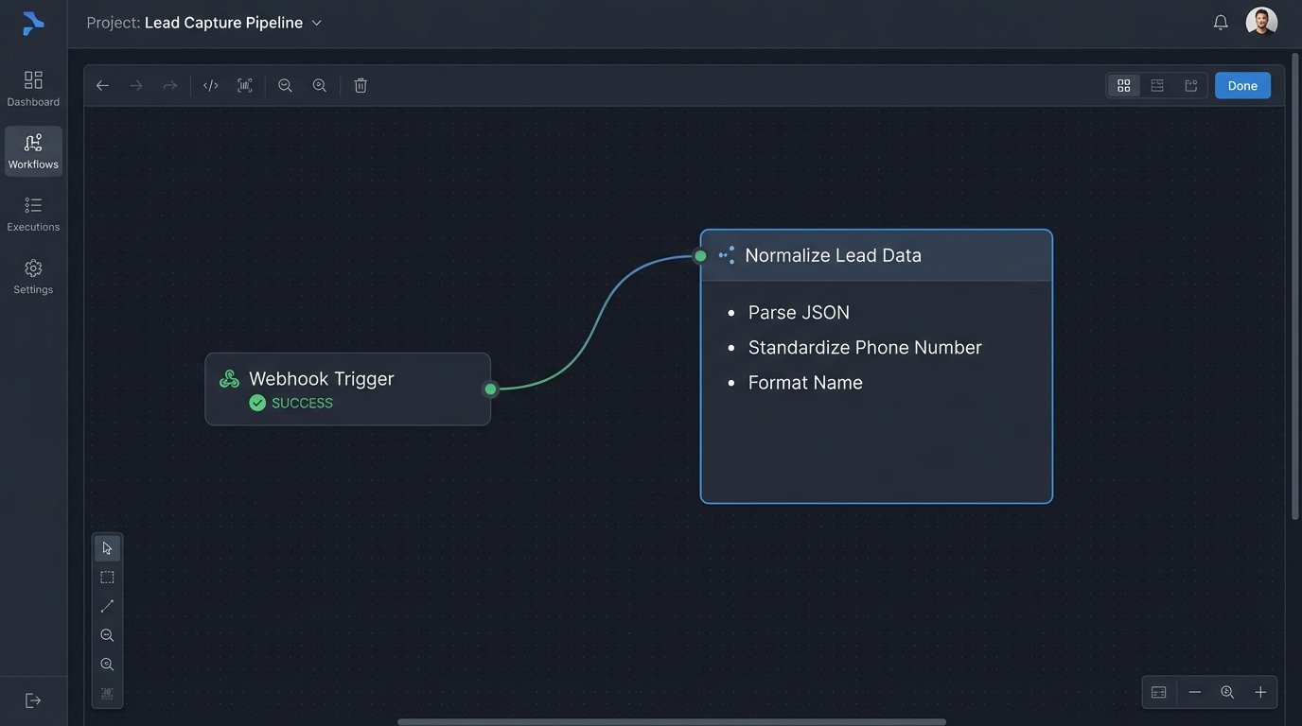Click the Done button
The width and height of the screenshot is (1302, 726).
[1241, 85]
